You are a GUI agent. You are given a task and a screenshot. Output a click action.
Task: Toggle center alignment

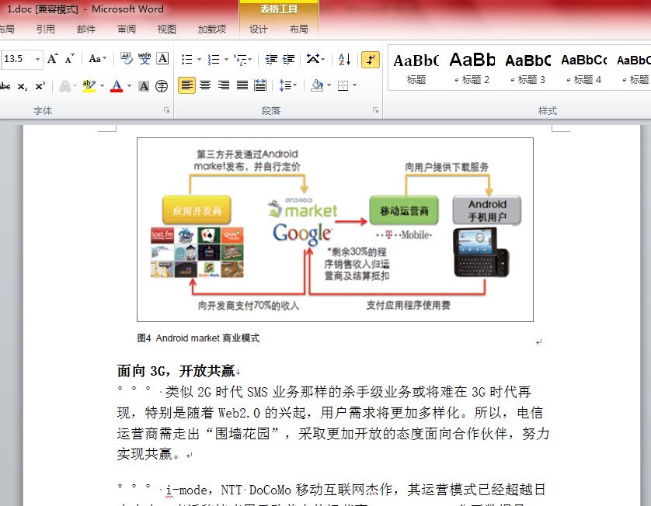pos(205,85)
